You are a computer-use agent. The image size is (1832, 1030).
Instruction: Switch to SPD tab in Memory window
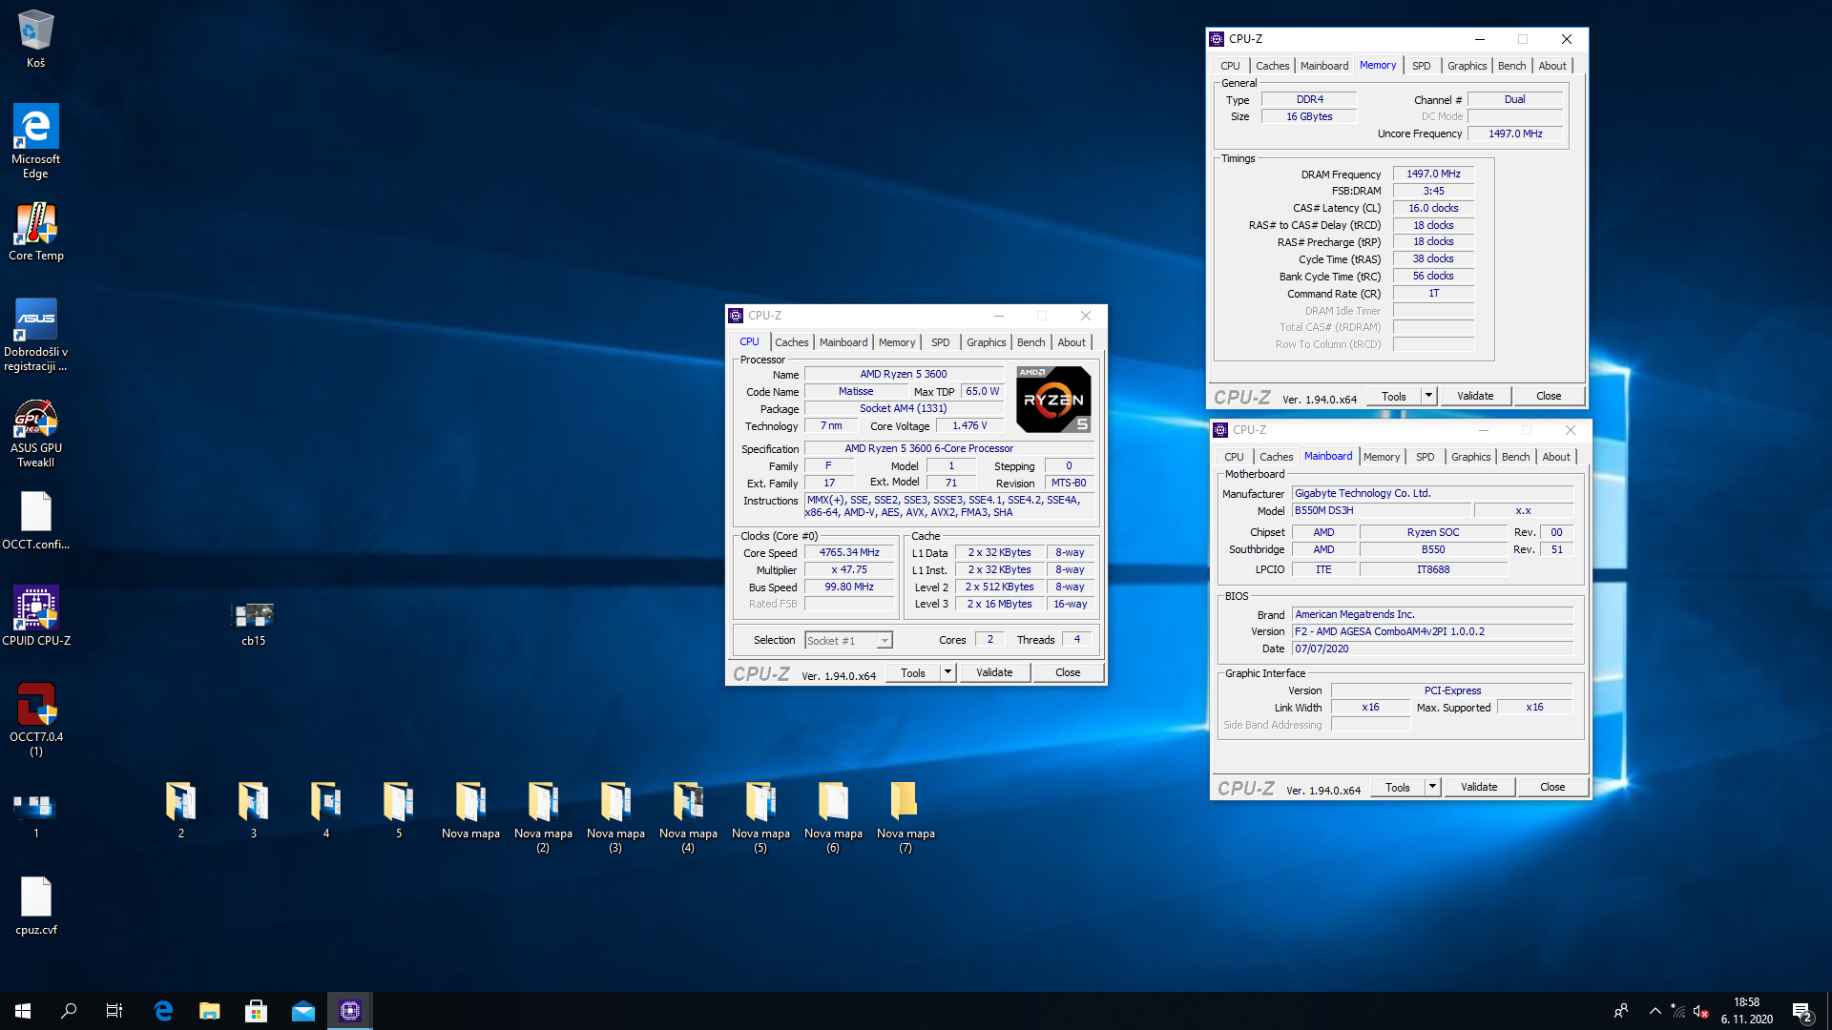point(1422,66)
